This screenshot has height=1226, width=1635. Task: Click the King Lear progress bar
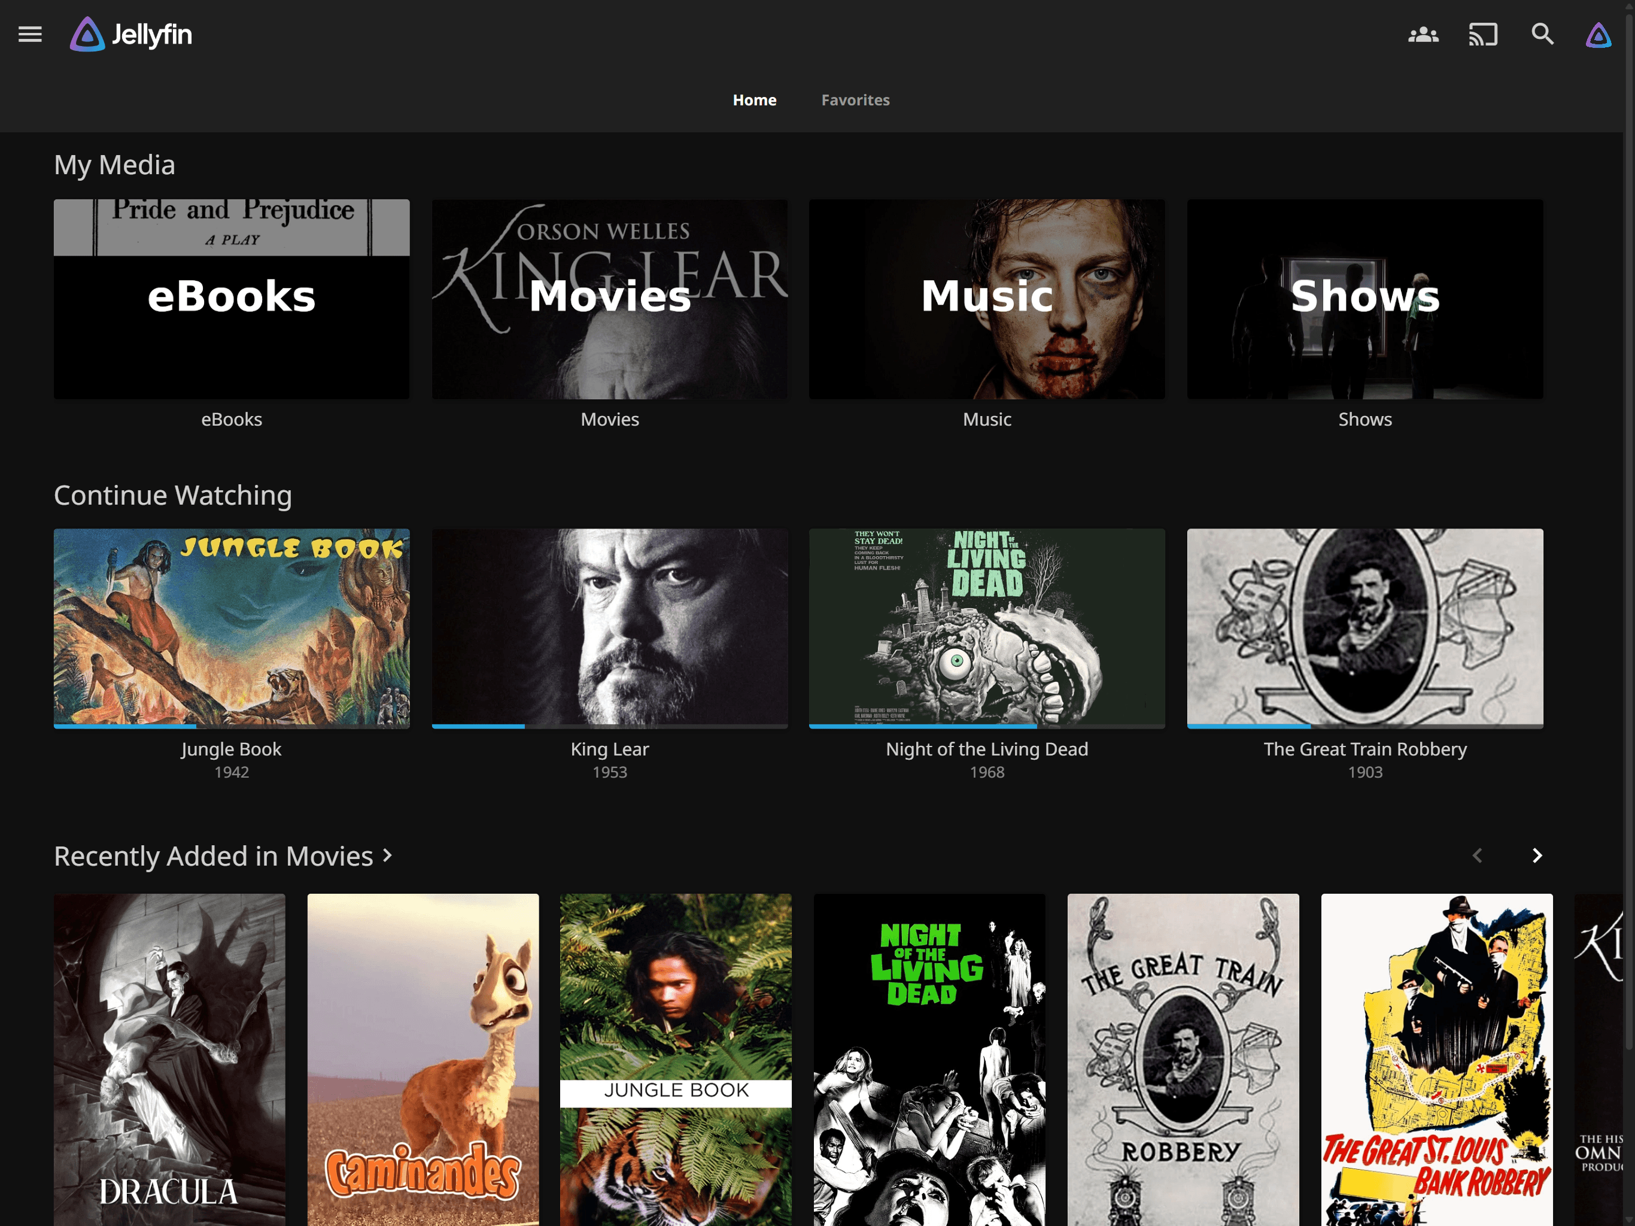(609, 726)
